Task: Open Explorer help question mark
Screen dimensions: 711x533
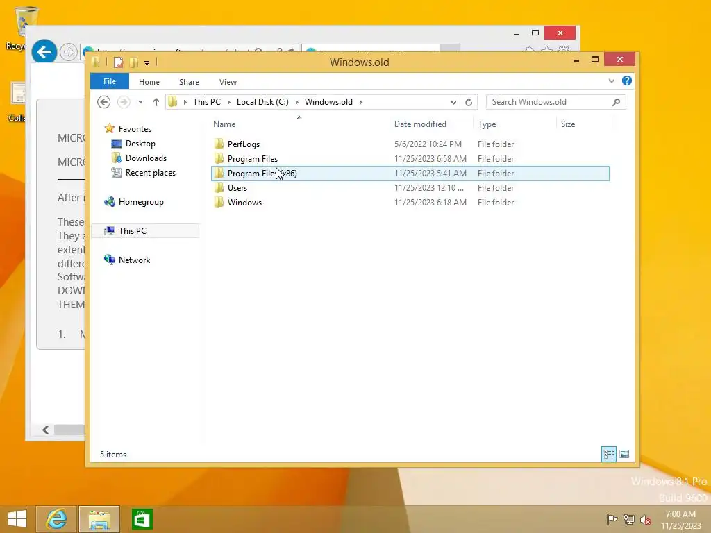Action: tap(627, 81)
